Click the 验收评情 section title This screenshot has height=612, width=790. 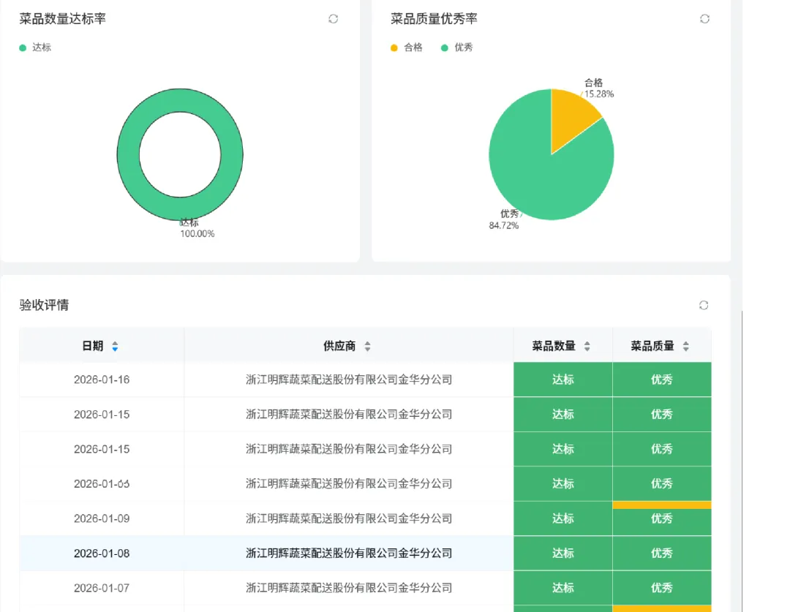pos(44,305)
